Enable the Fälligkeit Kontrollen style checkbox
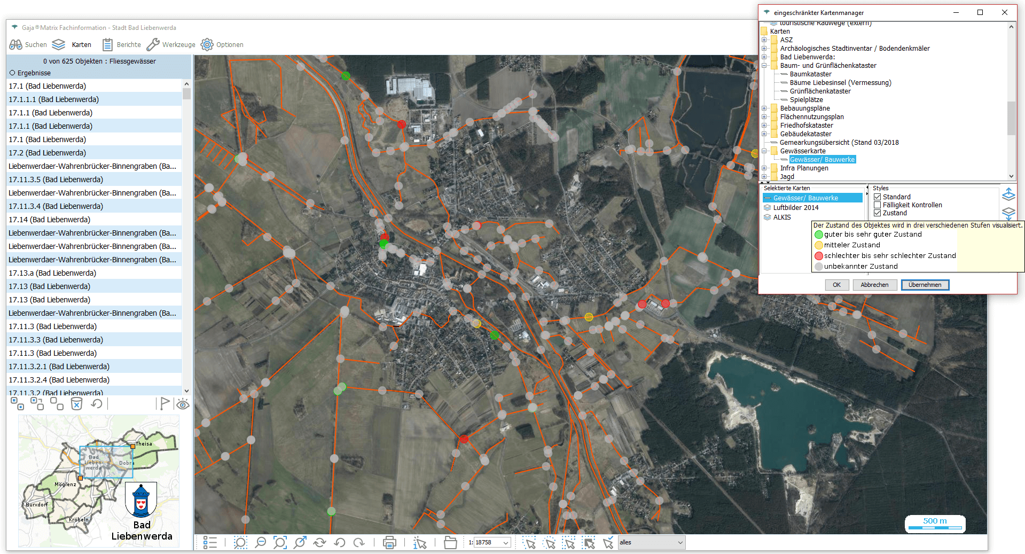1025x554 pixels. [x=877, y=205]
